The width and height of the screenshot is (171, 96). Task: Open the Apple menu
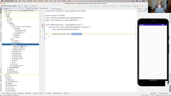pos(2,1)
